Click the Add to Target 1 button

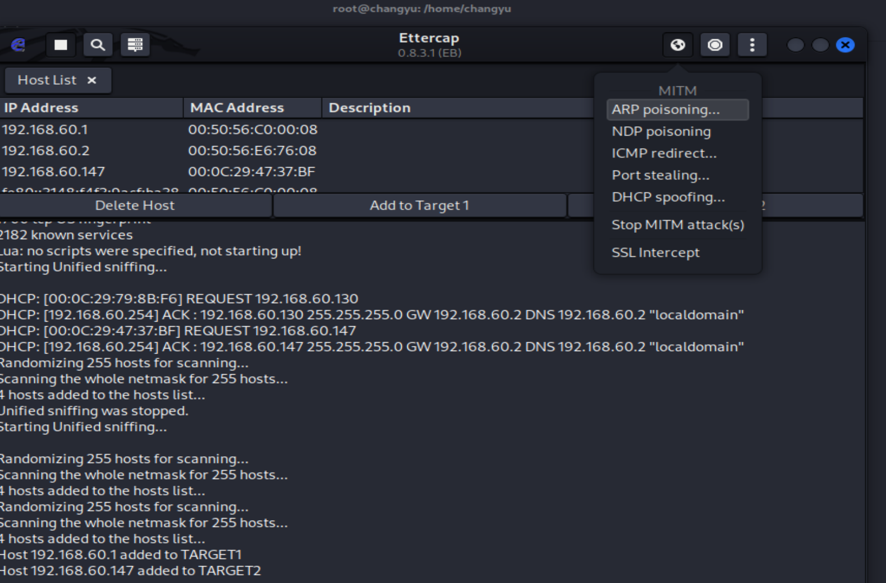[x=419, y=205]
